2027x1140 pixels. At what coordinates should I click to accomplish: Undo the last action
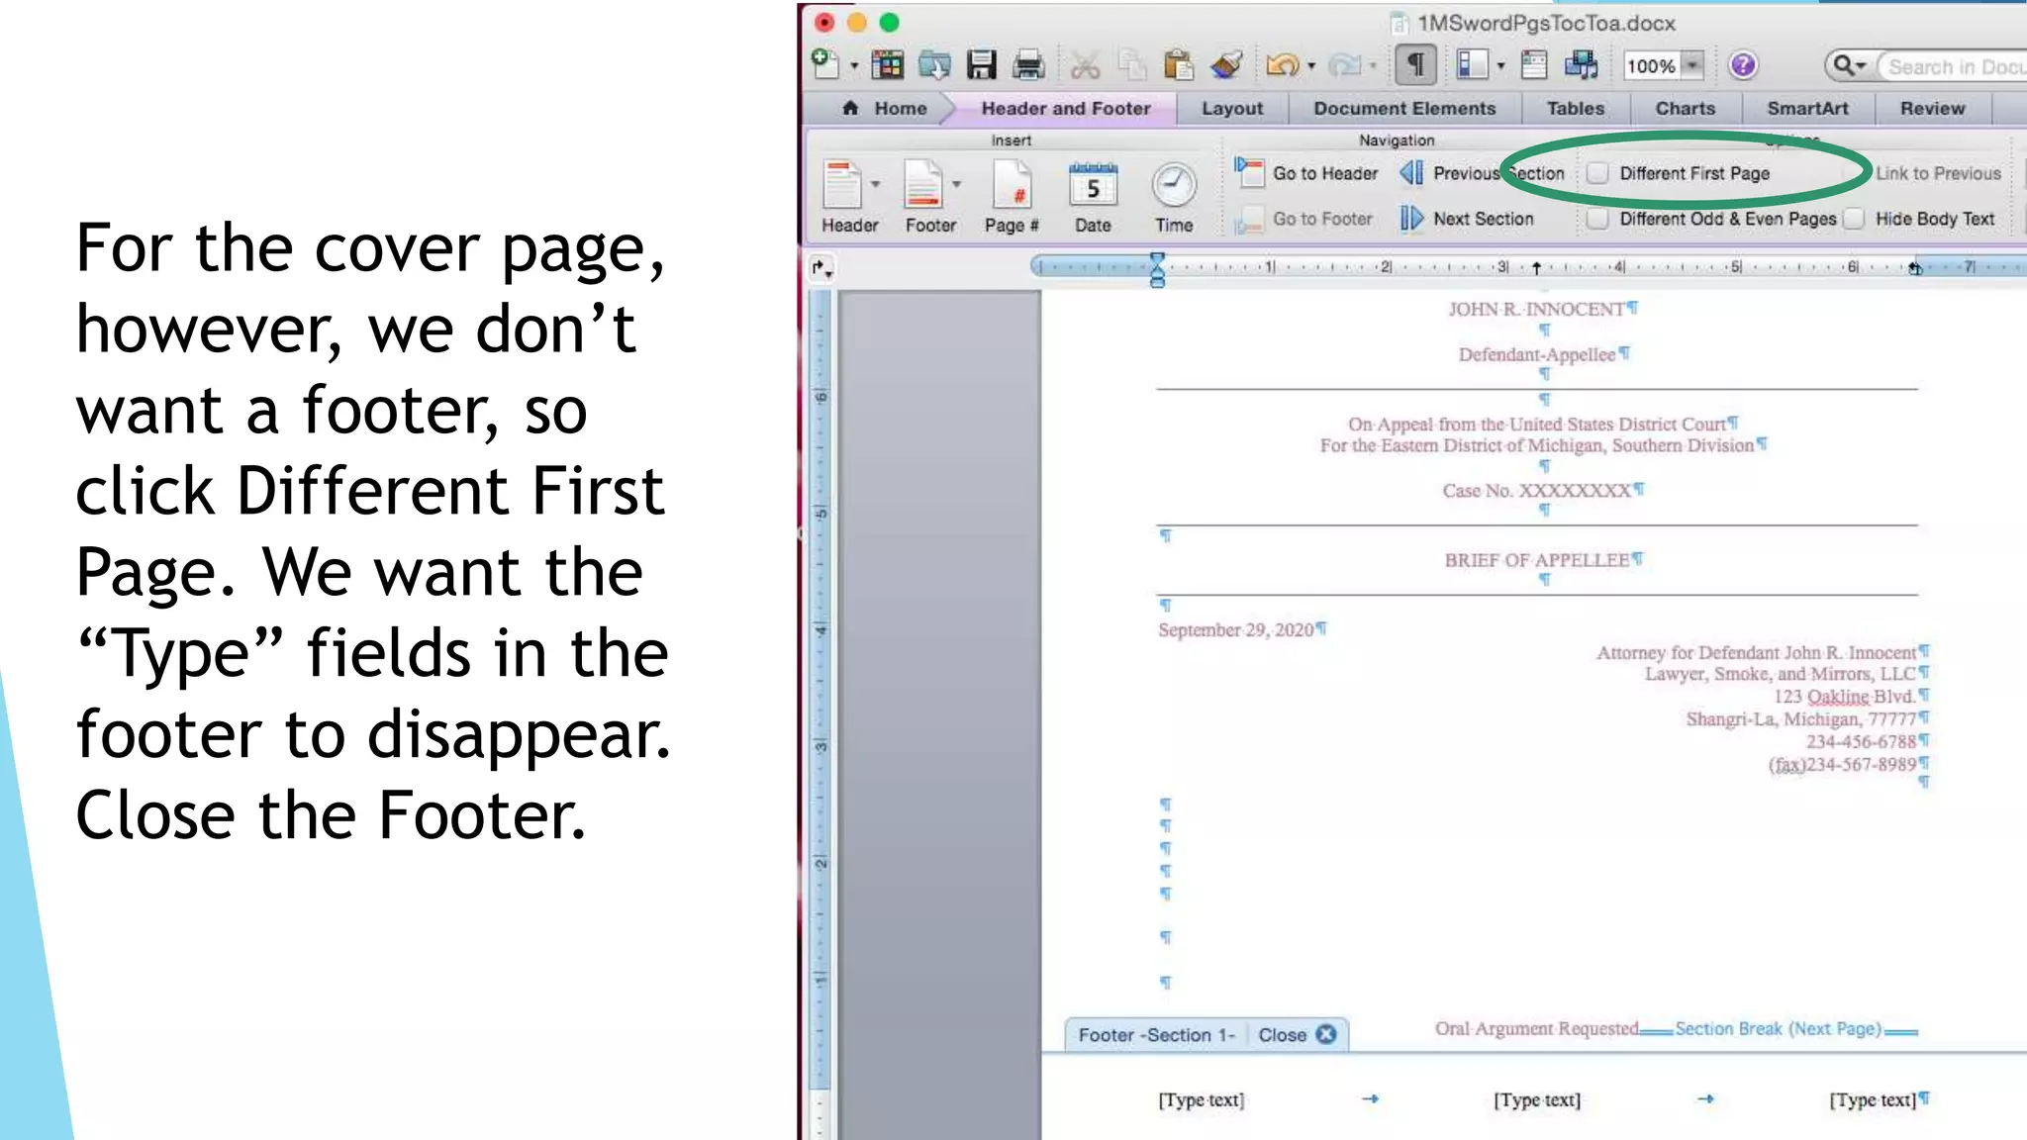1282,65
